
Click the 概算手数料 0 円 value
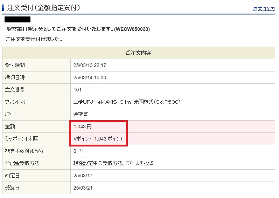[78, 151]
